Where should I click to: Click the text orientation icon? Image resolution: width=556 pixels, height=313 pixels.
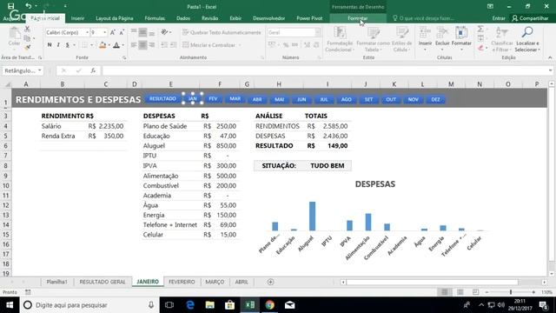164,32
